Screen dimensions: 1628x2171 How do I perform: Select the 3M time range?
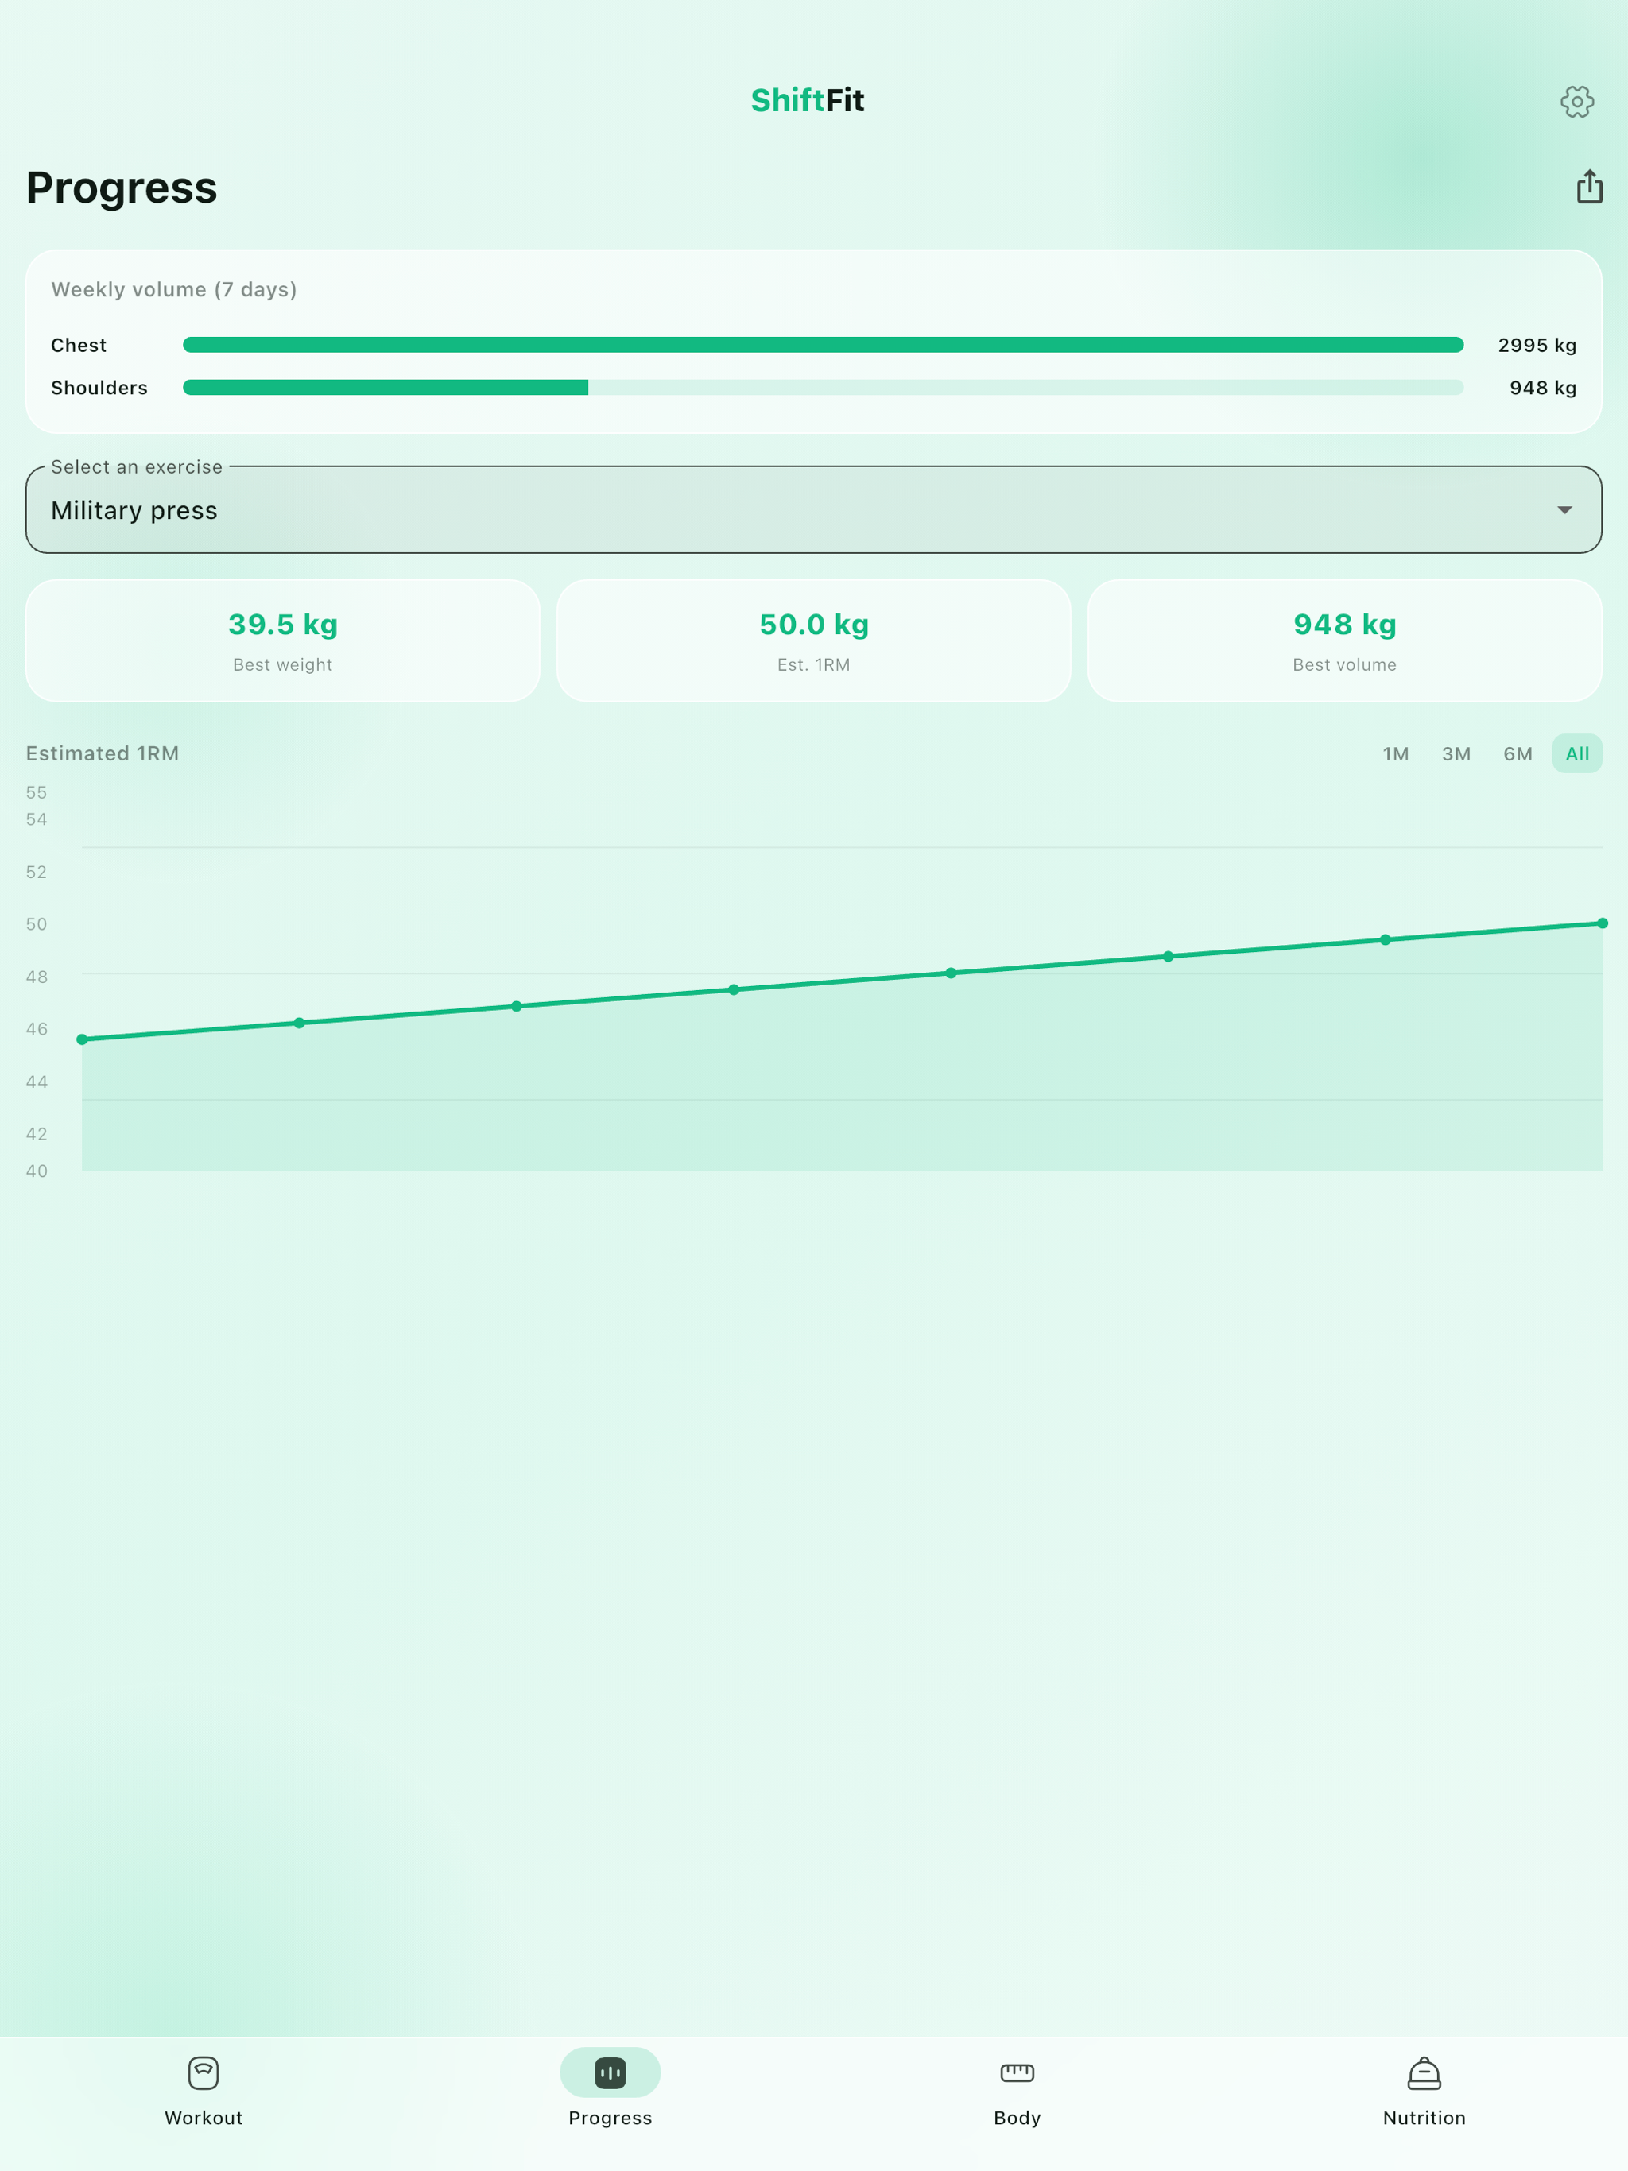(1456, 754)
